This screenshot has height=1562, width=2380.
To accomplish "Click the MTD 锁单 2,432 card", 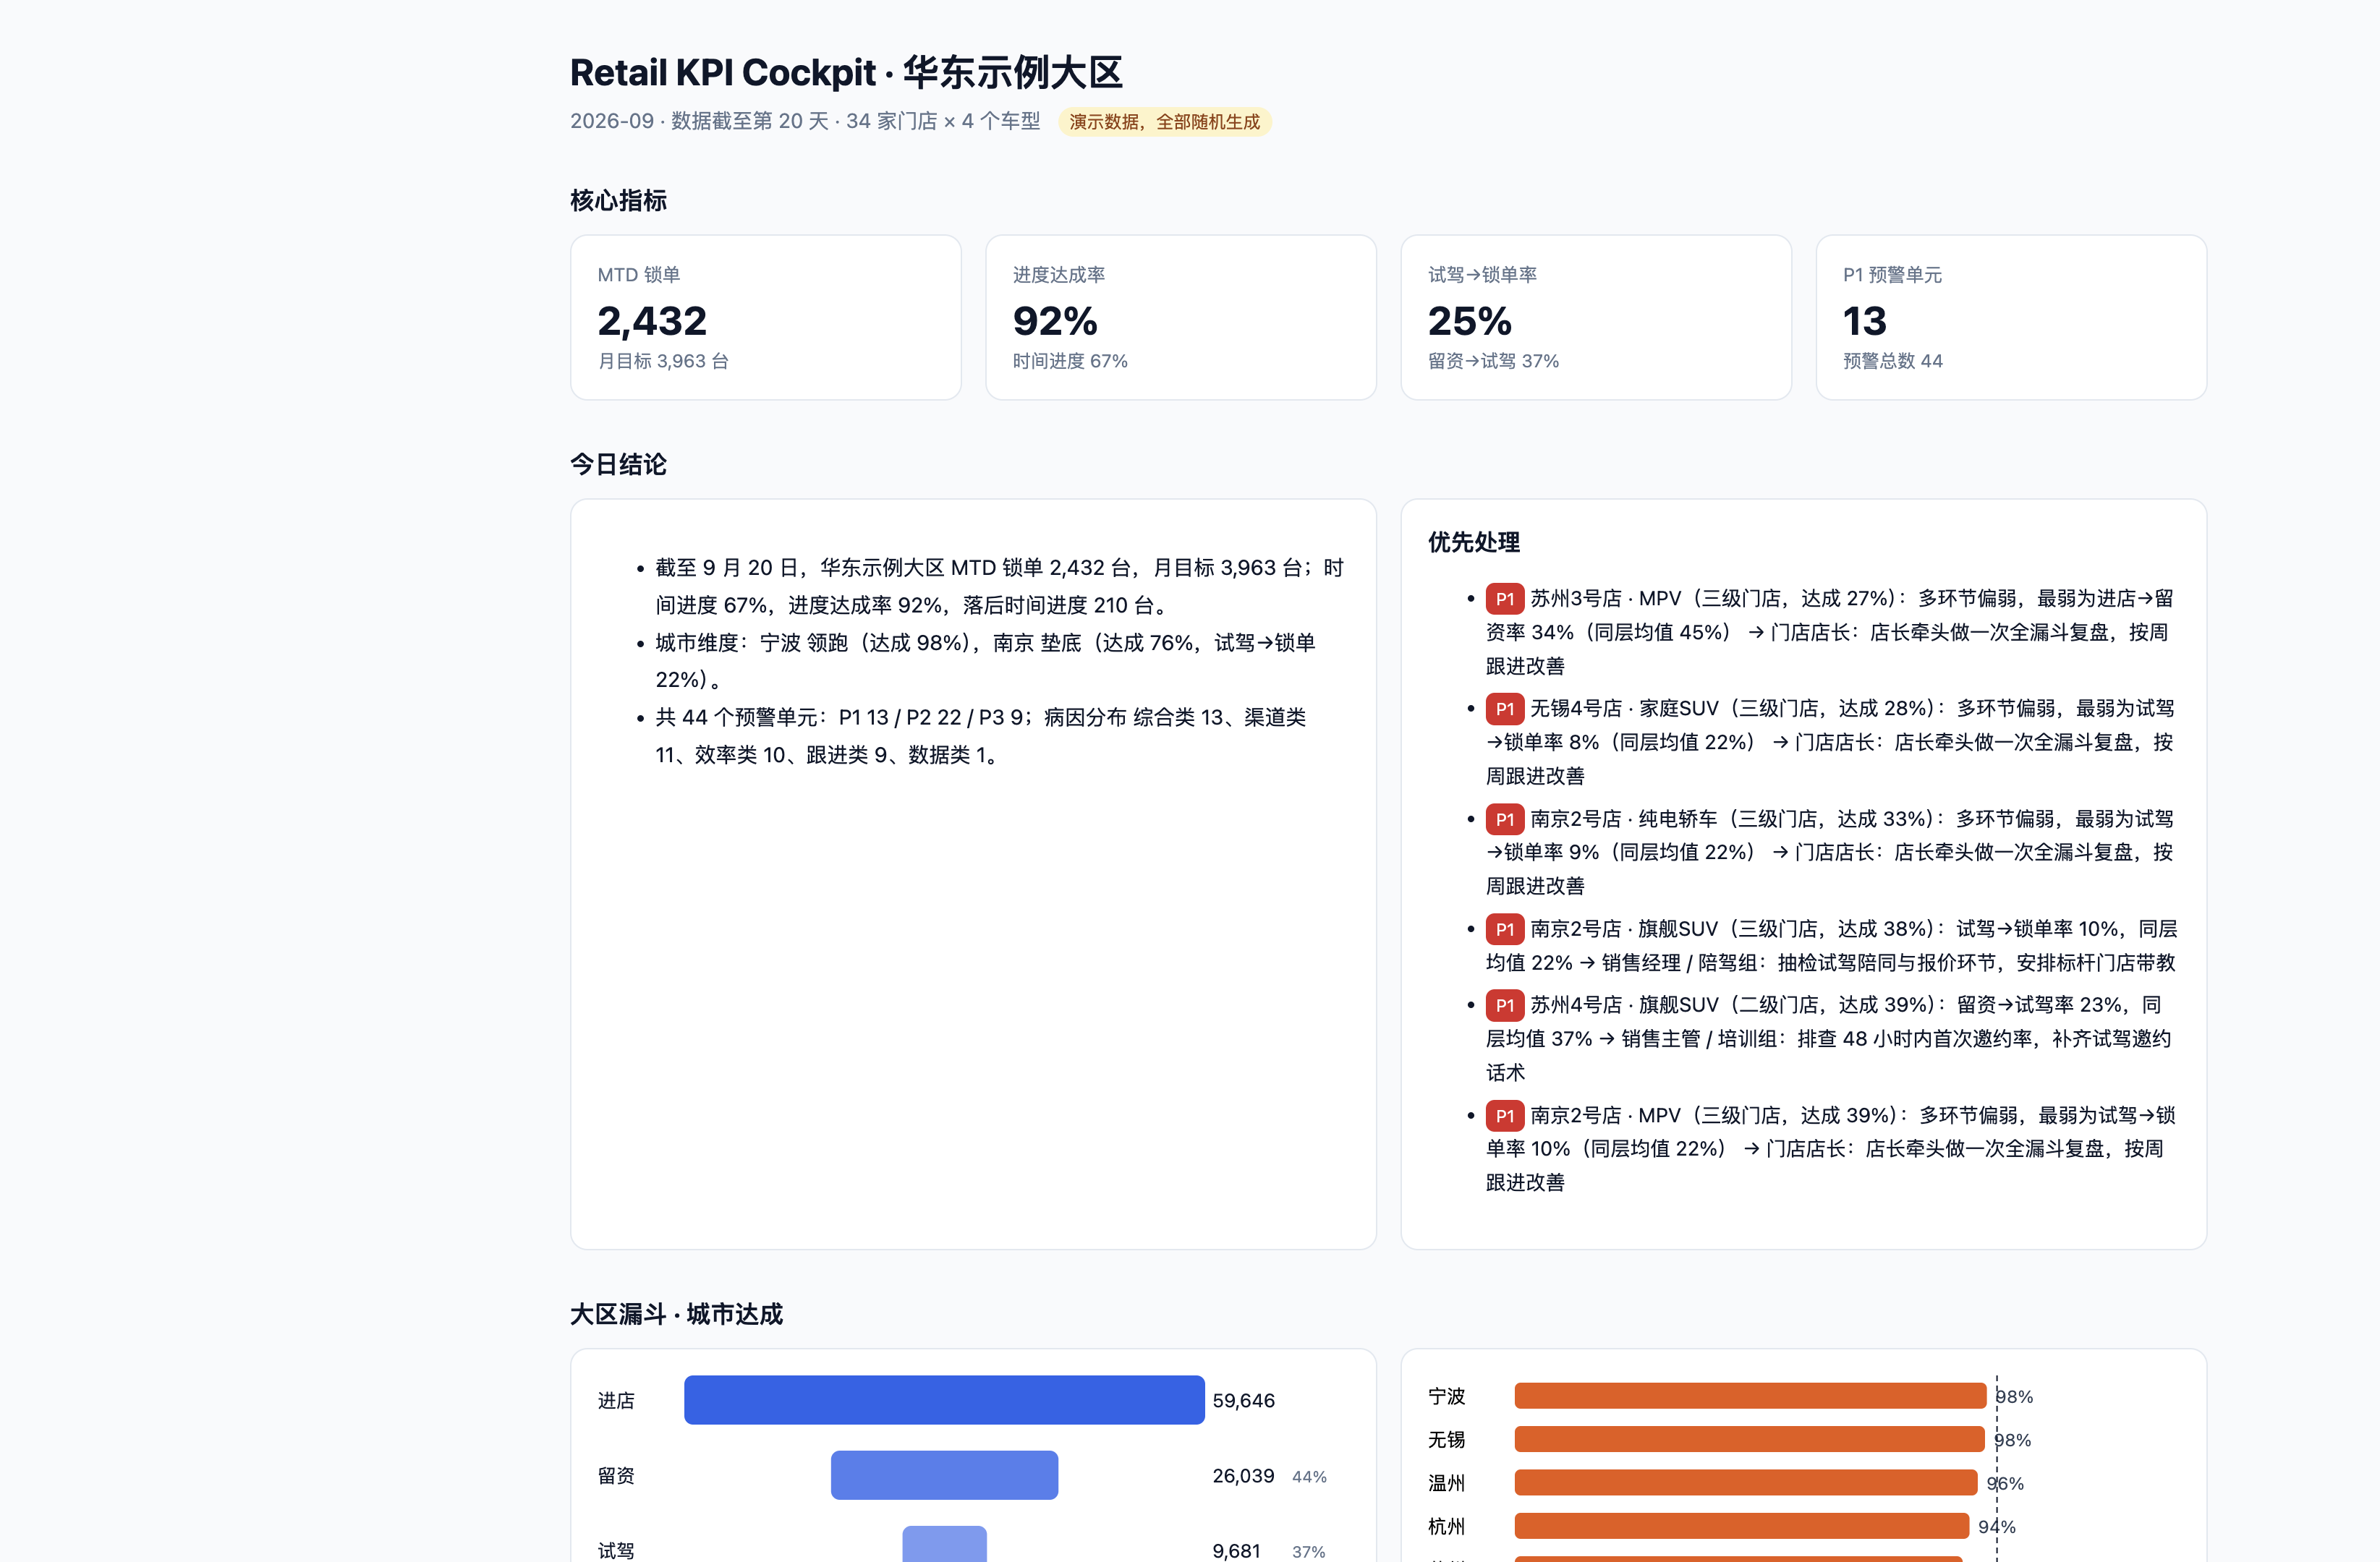I will click(x=765, y=317).
